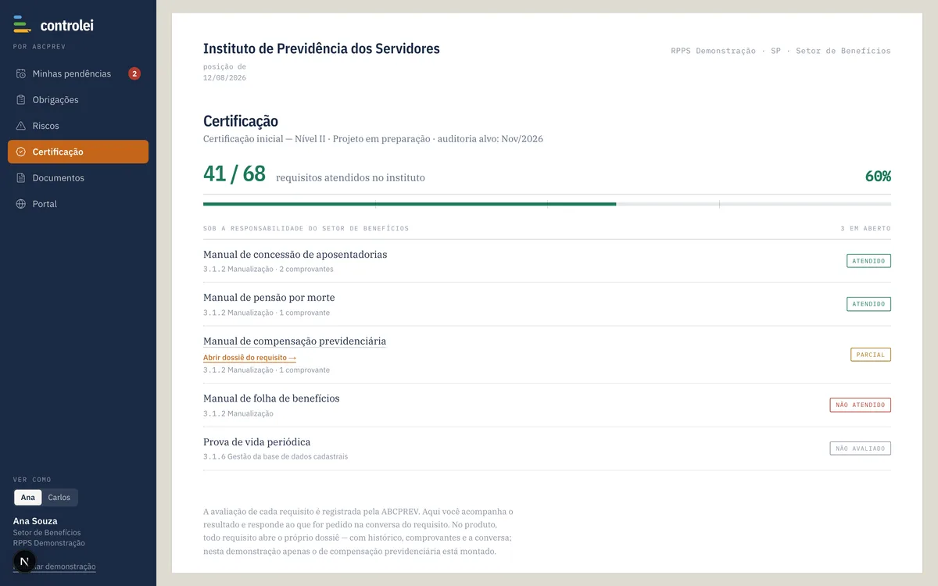
Task: Click the Documentos file icon
Action: (21, 178)
